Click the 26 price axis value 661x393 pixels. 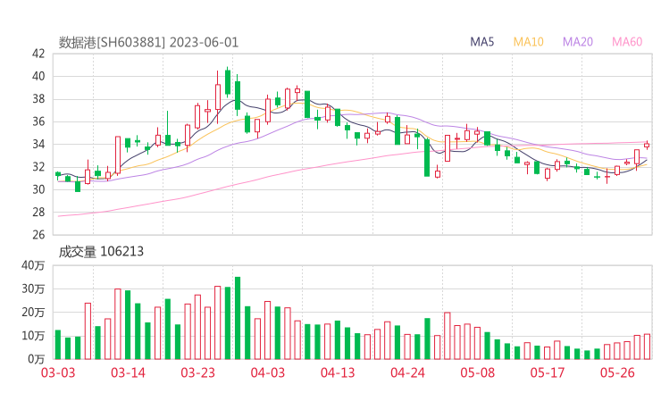coord(38,235)
